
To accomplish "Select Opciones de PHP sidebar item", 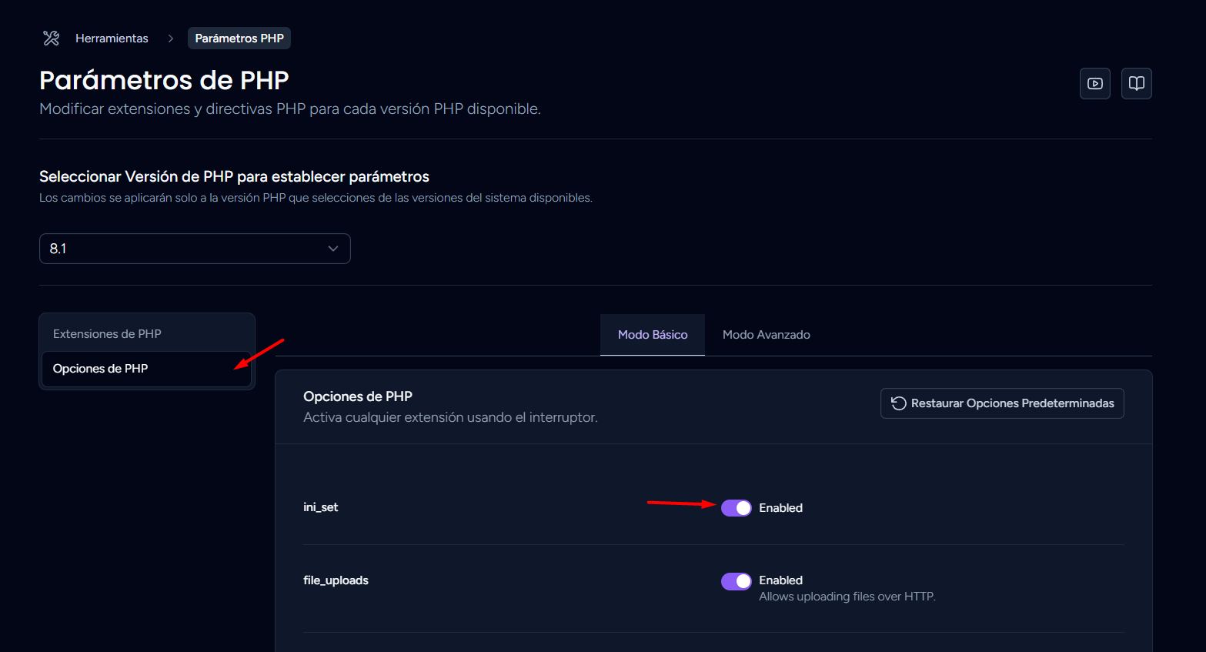I will pos(101,369).
